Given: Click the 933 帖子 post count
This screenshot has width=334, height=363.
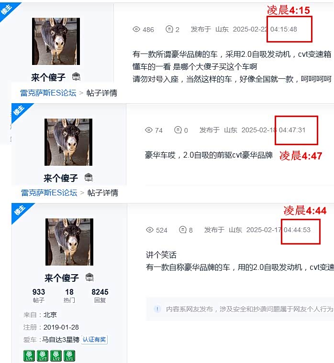Looking at the screenshot, I should 38,295.
